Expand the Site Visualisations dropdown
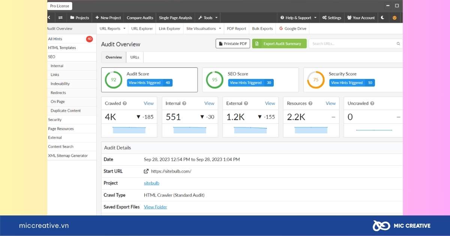The image size is (450, 236). tap(204, 28)
